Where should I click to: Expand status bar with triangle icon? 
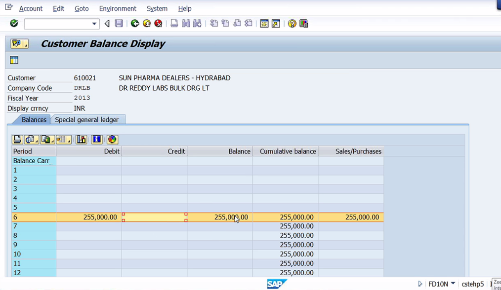click(420, 284)
